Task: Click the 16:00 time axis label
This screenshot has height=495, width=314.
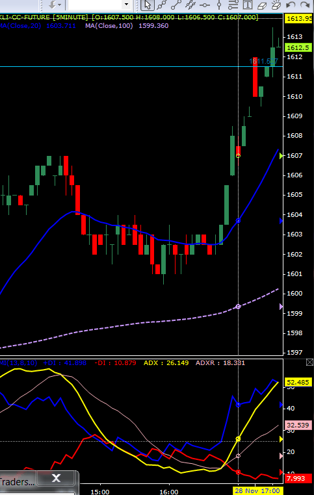Action: point(168,492)
